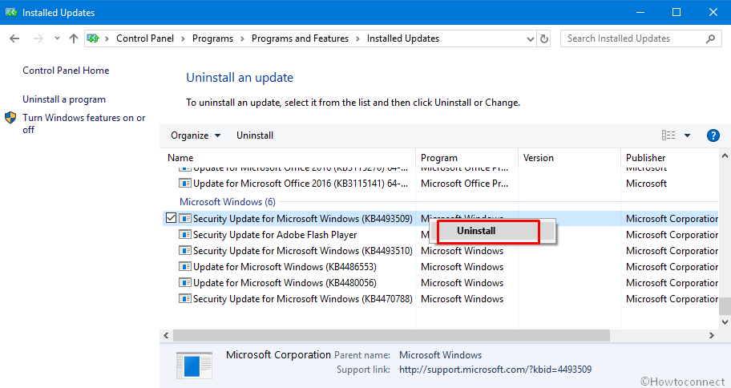
Task: Expand chevron after Programs and Features breadcrumb
Action: 357,38
